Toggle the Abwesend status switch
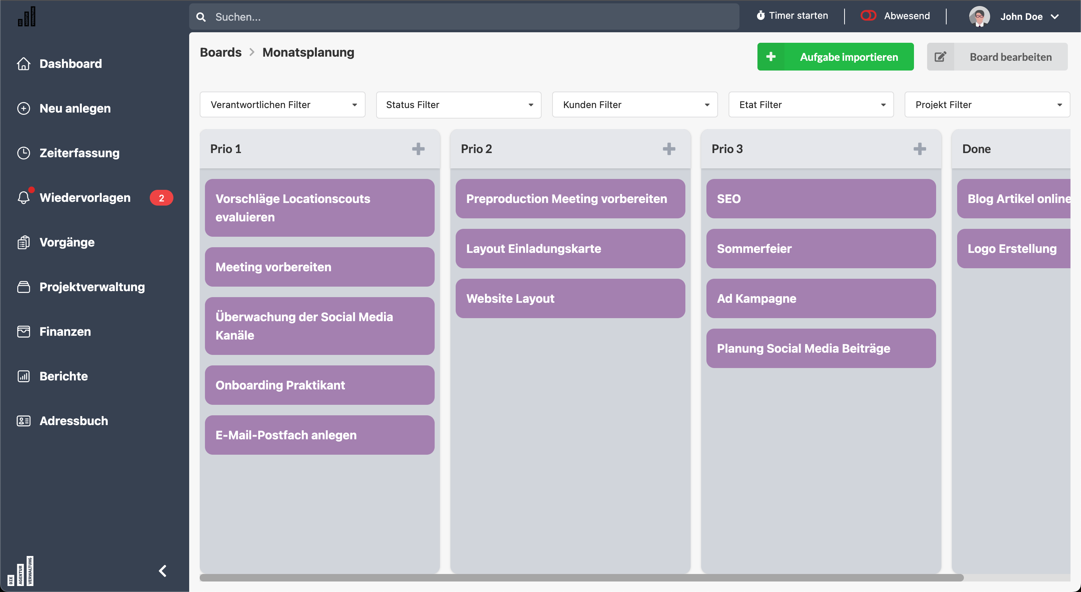Viewport: 1081px width, 592px height. 868,15
